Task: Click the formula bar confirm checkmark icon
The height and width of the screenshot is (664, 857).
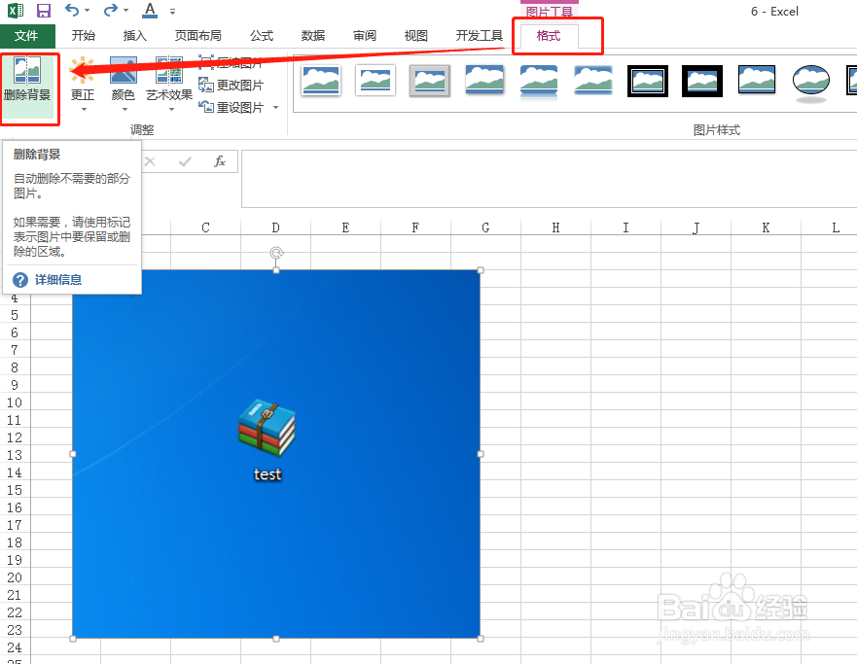Action: [185, 161]
